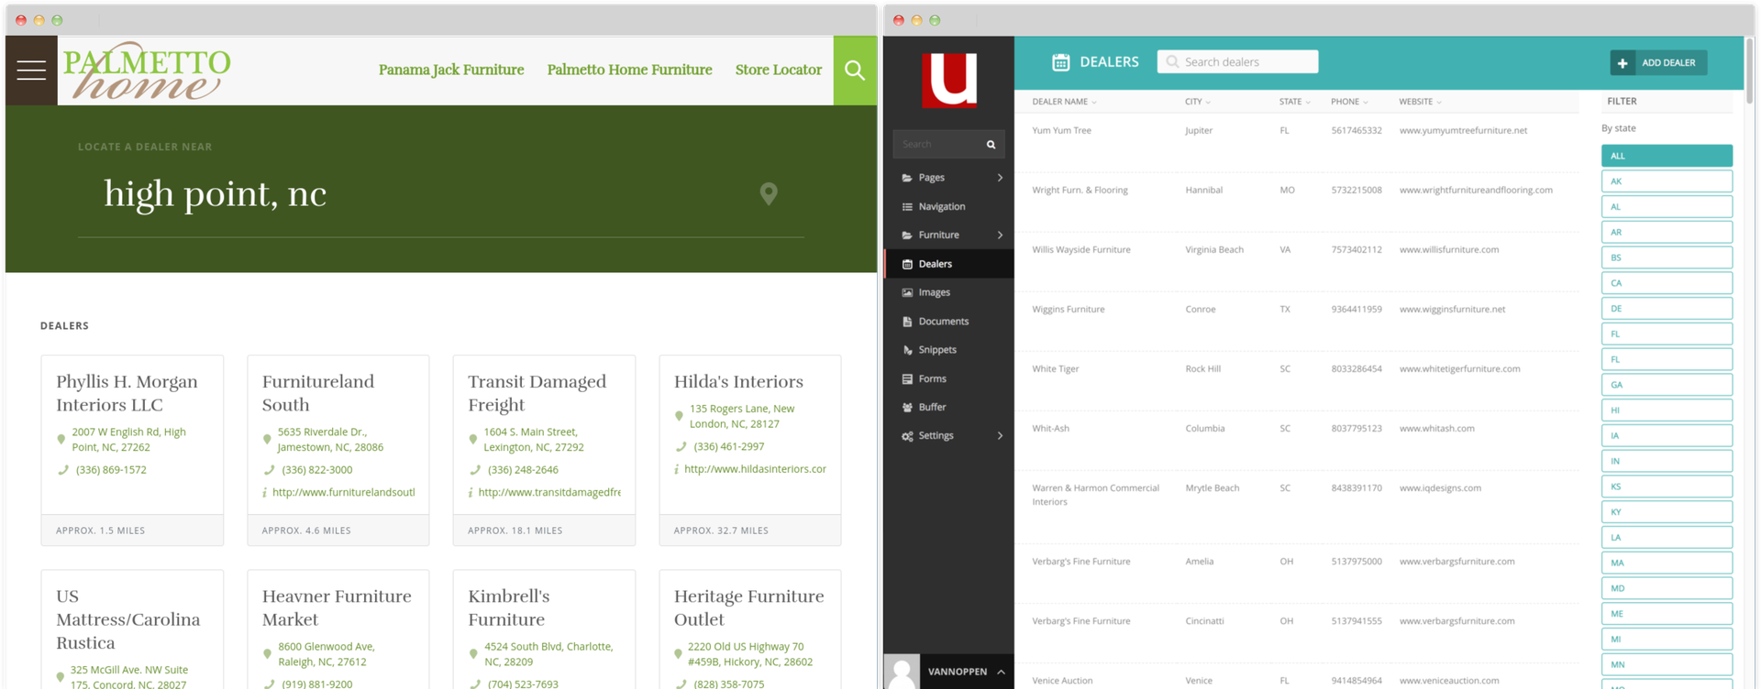
Task: Click the green search magnifier icon
Action: [x=855, y=71]
